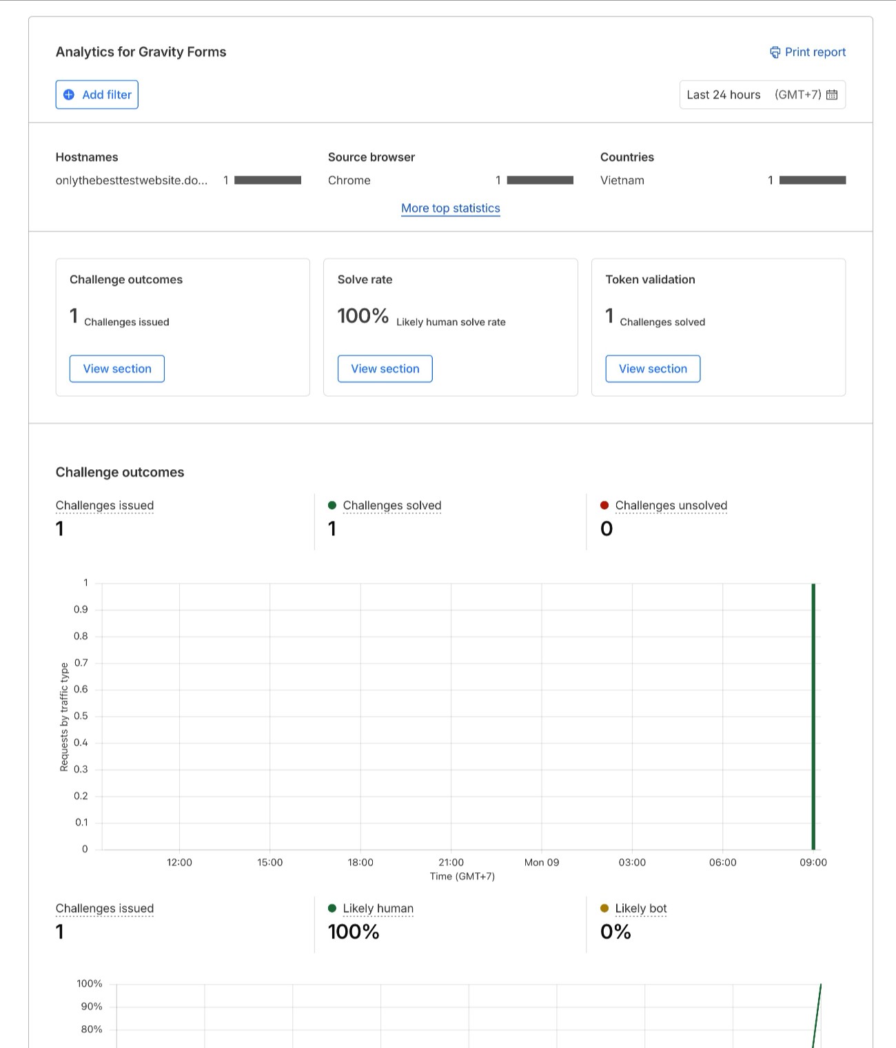Viewport: 896px width, 1048px height.
Task: Toggle the Challenges solved series in the chart
Action: pyautogui.click(x=392, y=505)
